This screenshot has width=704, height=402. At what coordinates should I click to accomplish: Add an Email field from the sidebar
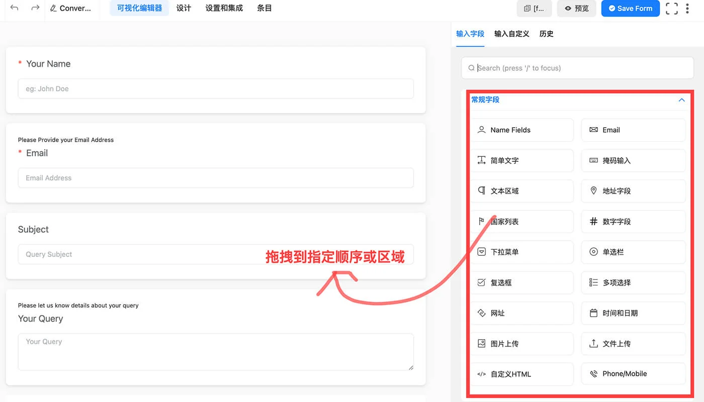(633, 130)
